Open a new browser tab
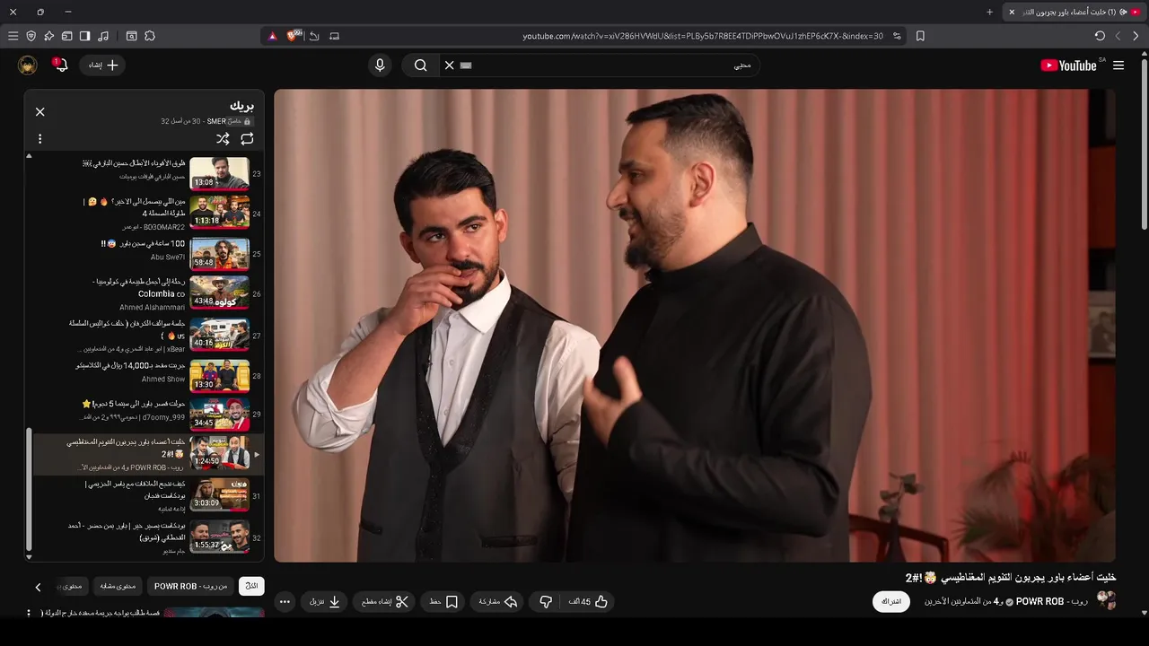This screenshot has width=1149, height=646. pyautogui.click(x=990, y=12)
